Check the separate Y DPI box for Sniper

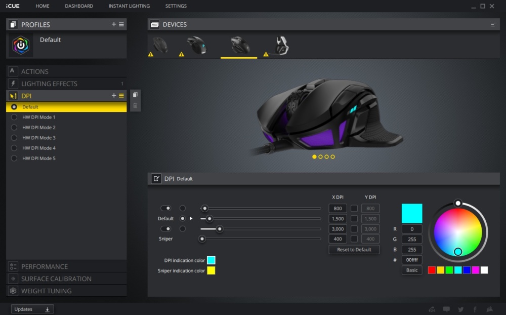click(x=354, y=239)
